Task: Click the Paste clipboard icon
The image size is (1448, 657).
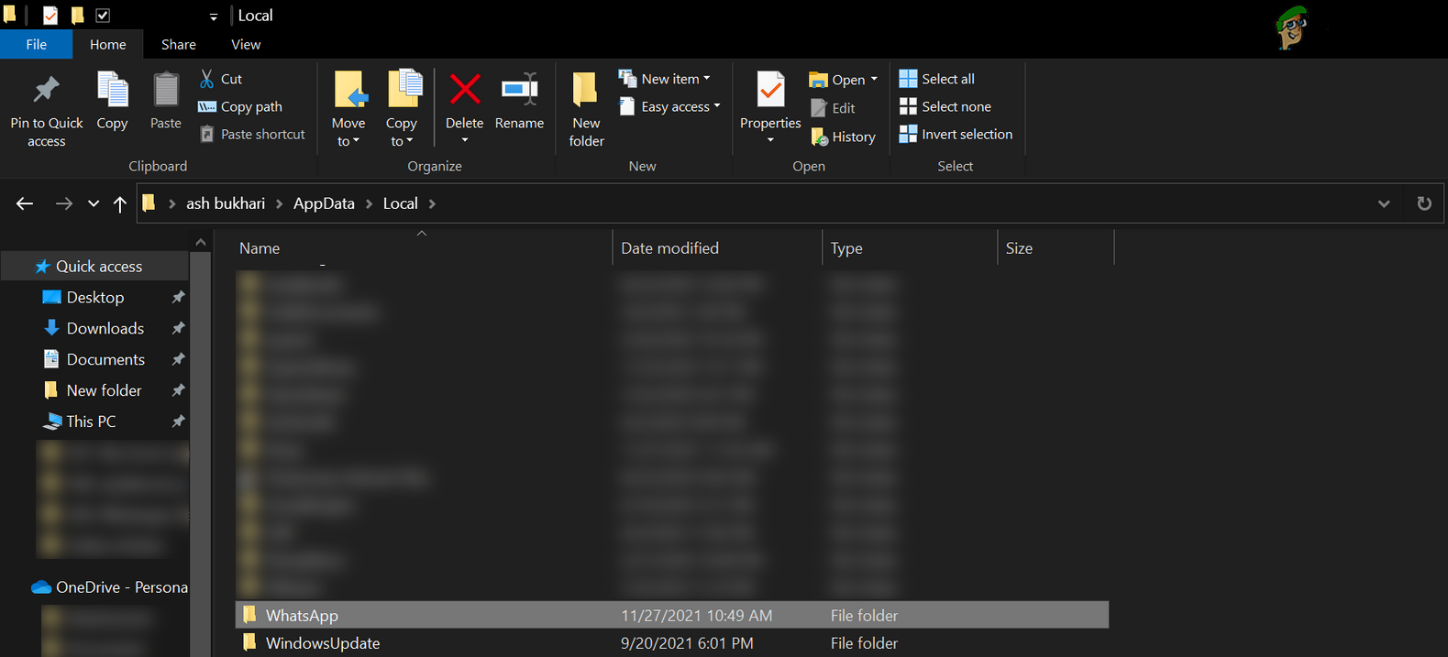Action: point(166,90)
